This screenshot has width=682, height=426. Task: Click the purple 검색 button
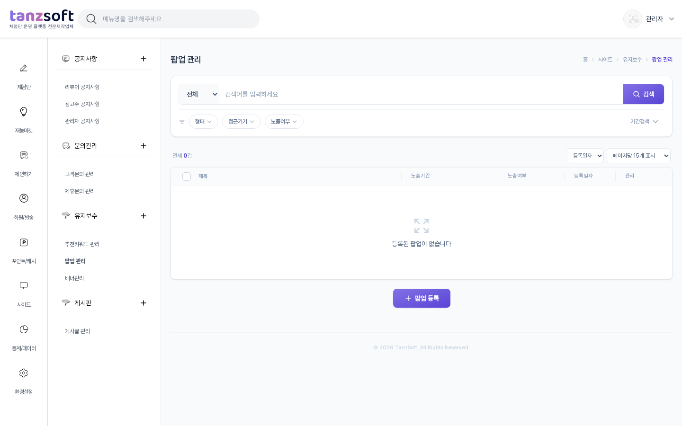pos(644,94)
